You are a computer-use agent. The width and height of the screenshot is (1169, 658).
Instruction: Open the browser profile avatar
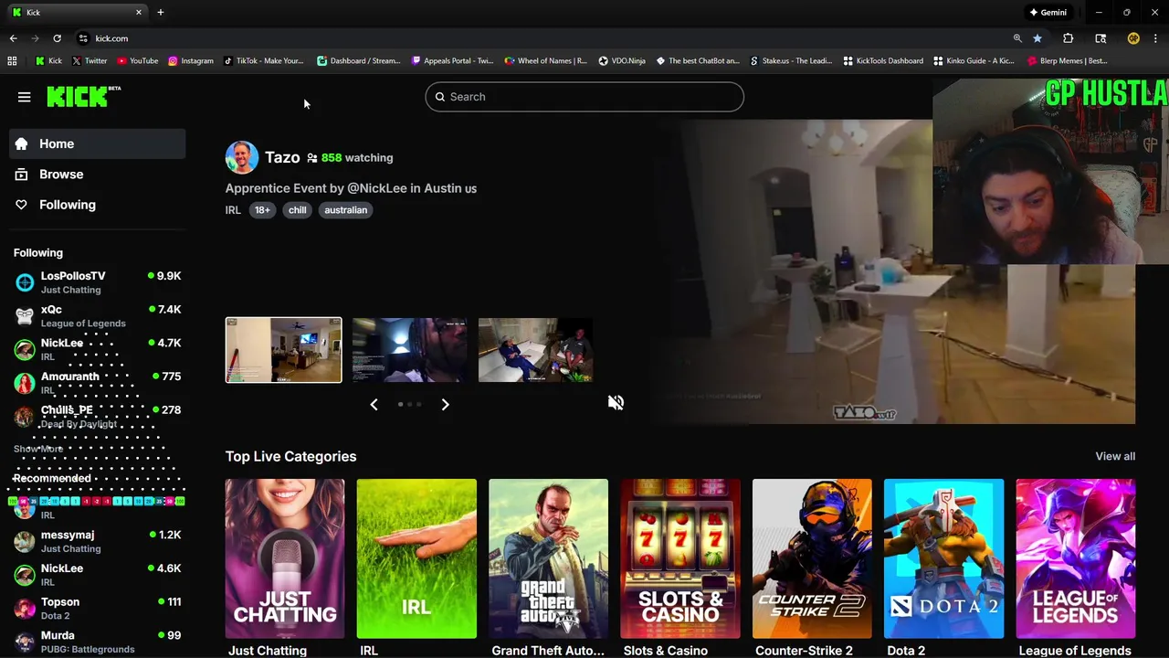[x=1133, y=38]
